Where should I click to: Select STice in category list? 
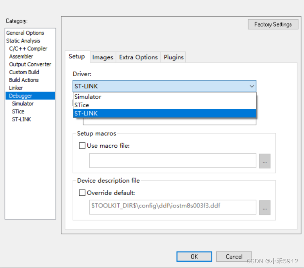18,112
